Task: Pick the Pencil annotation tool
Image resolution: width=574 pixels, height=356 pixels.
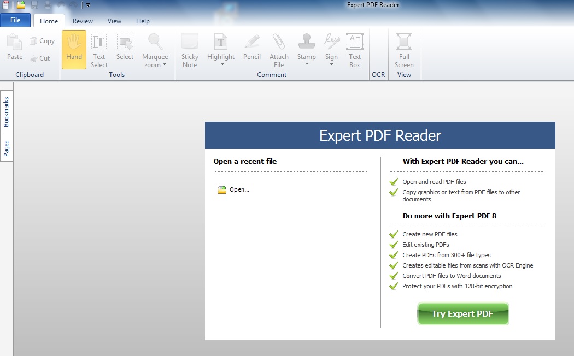Action: [251, 49]
